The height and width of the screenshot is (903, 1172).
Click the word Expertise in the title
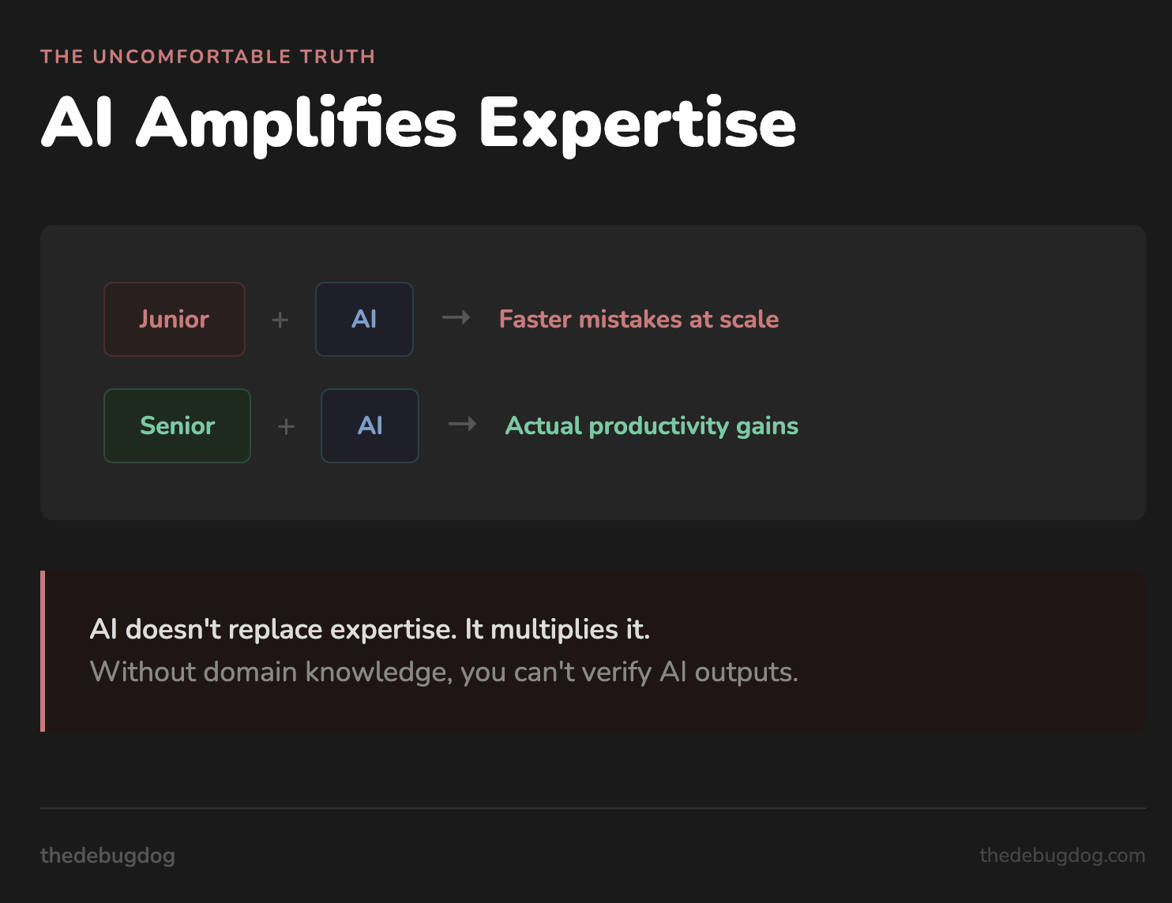(637, 123)
